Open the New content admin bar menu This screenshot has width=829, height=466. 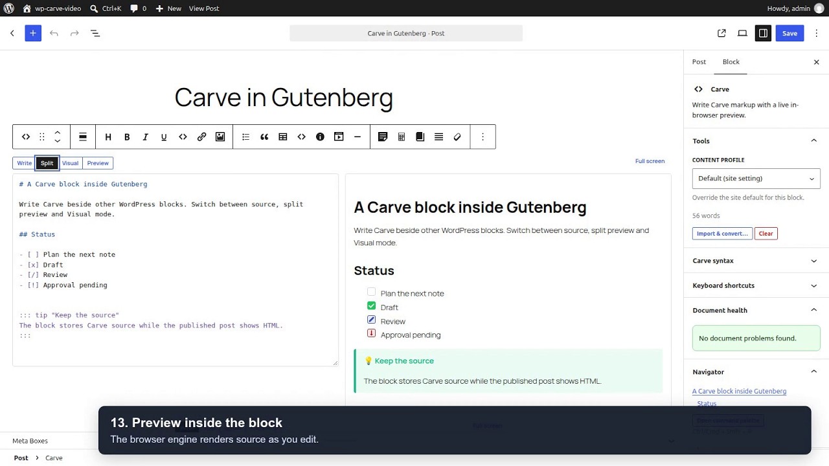[x=168, y=8]
